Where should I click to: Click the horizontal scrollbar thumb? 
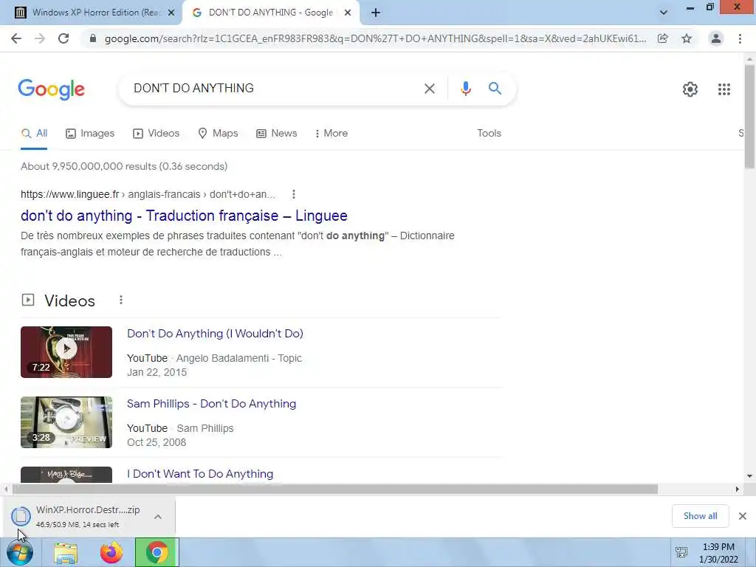pyautogui.click(x=335, y=489)
